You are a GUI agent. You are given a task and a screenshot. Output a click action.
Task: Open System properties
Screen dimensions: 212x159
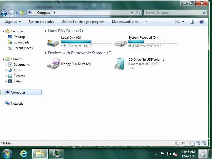tap(41, 22)
